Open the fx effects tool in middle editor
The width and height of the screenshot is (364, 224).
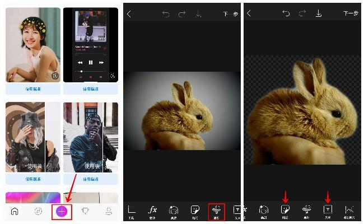pyautogui.click(x=152, y=211)
